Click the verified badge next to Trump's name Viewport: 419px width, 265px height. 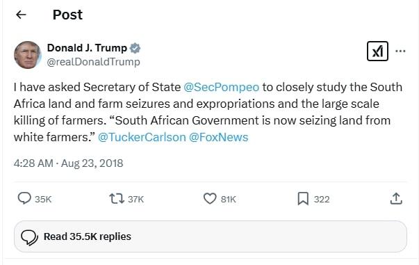pyautogui.click(x=135, y=49)
